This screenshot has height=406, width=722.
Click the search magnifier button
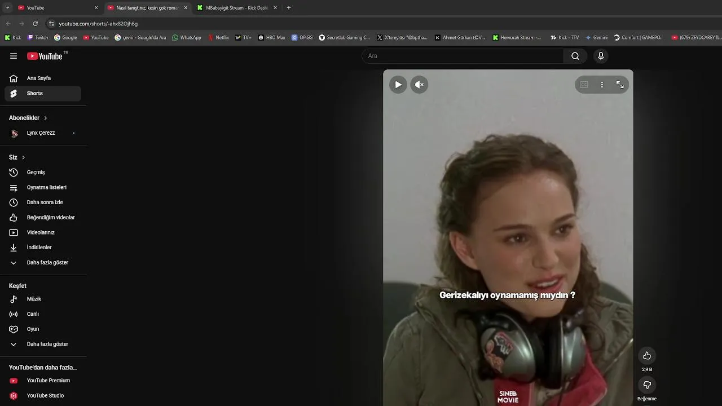(x=575, y=56)
